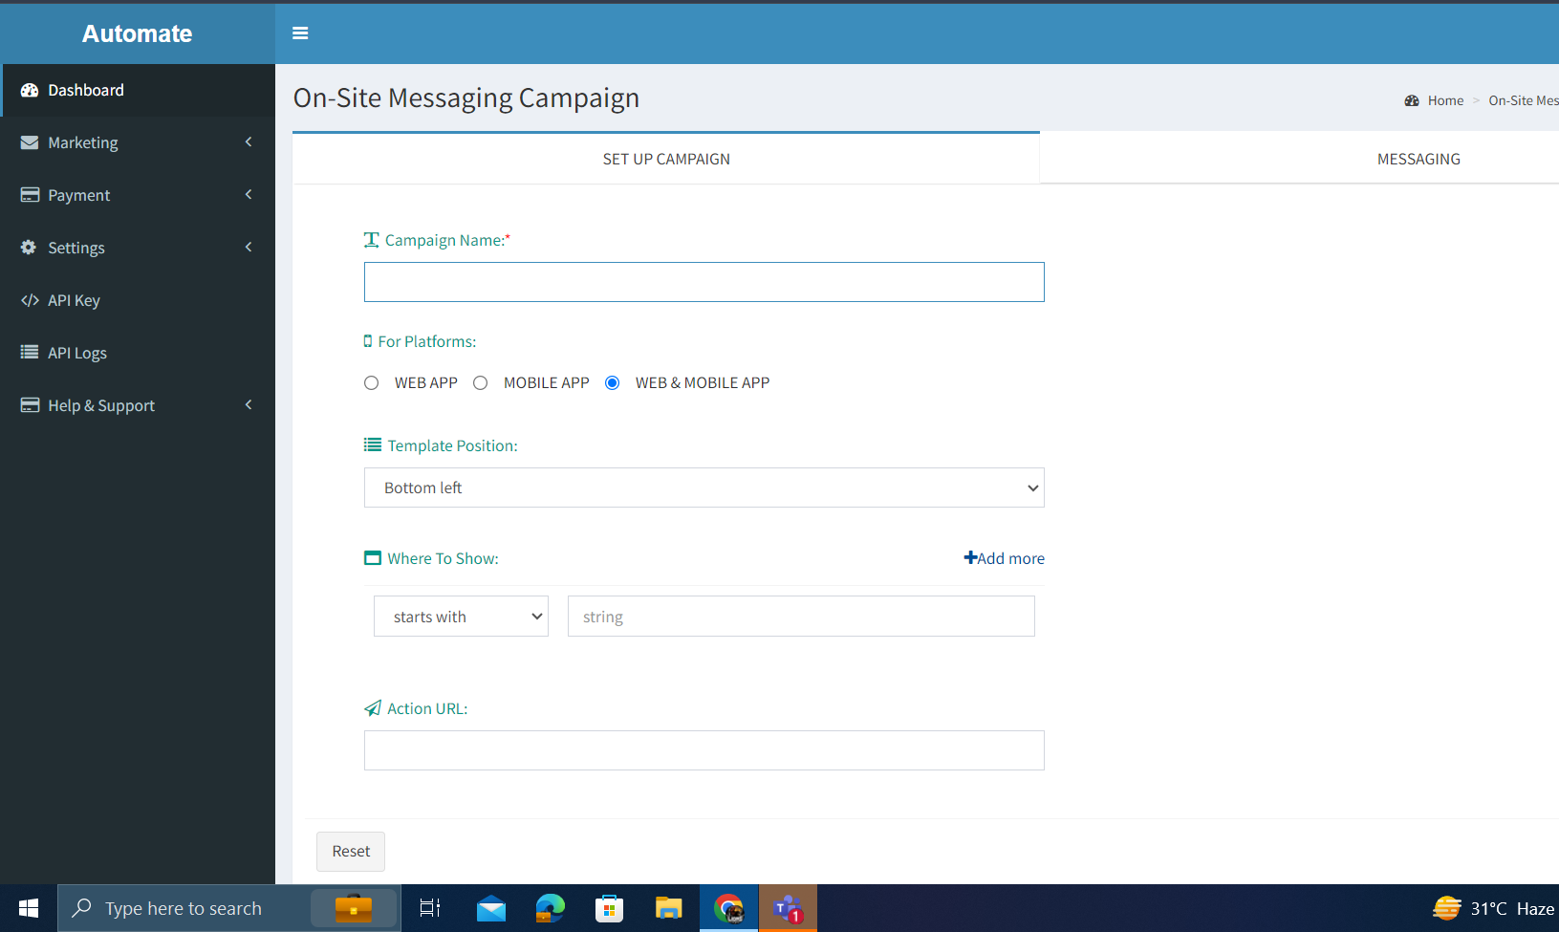
Task: Toggle the hamburger sidebar menu icon
Action: point(300,33)
